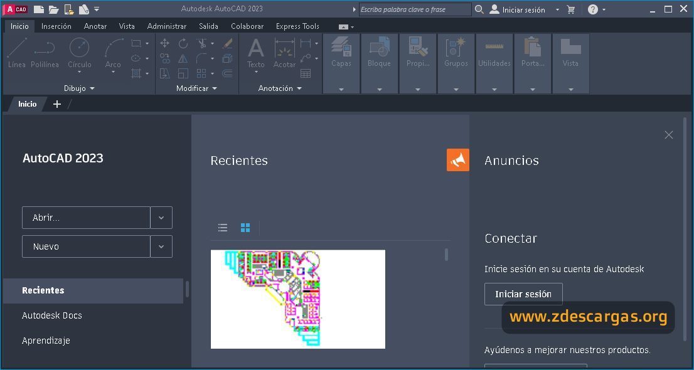Open the Bloque panel dropdown

click(379, 90)
